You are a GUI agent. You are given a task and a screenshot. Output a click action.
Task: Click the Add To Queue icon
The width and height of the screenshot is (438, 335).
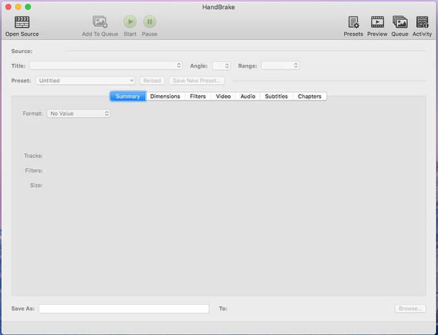pos(100,22)
